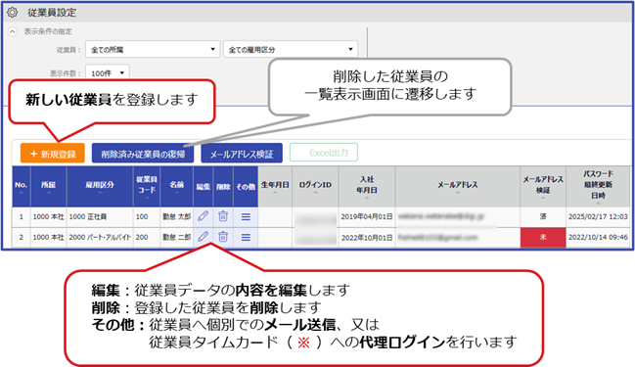Image resolution: width=635 pixels, height=367 pixels.
Task: Sort by the No. column header
Action: (22, 186)
